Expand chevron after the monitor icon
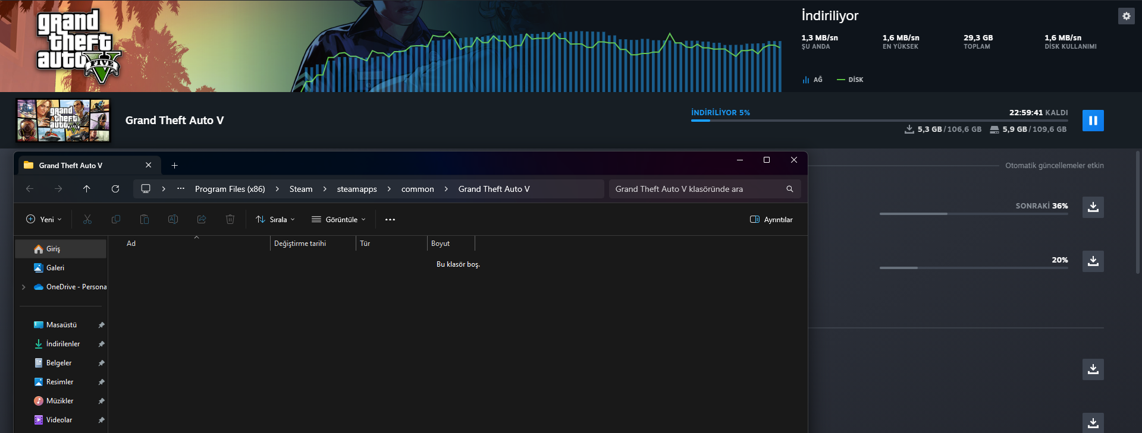 coord(164,189)
